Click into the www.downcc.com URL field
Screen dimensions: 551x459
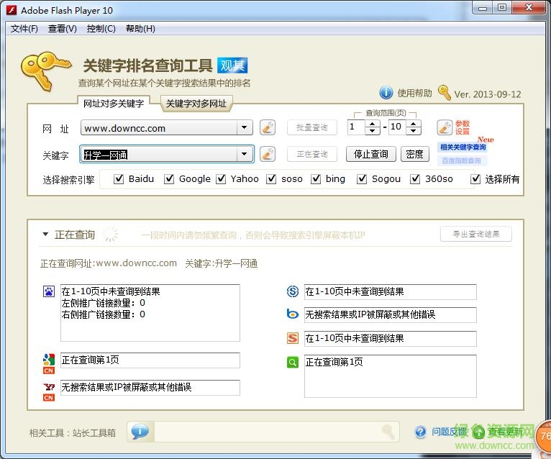159,127
